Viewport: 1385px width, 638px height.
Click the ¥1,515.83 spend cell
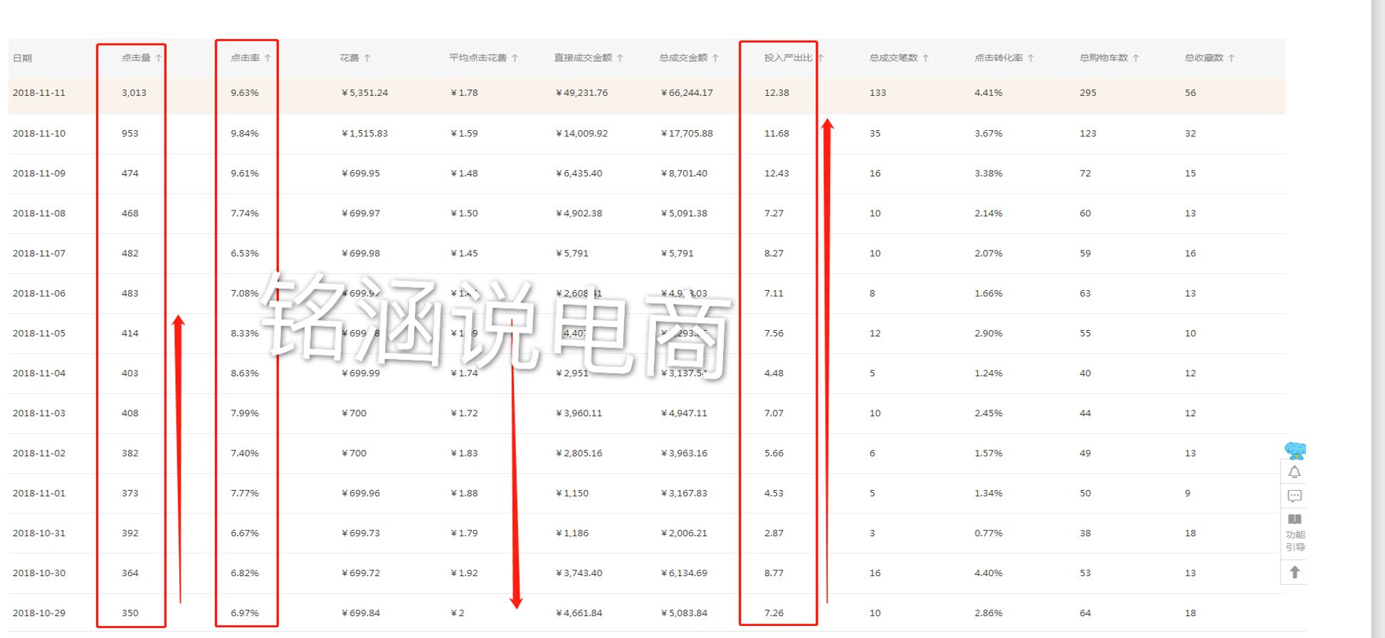coord(364,134)
